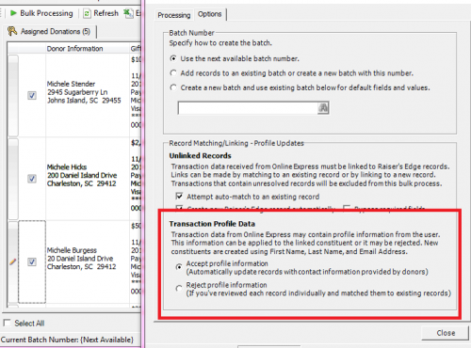The height and width of the screenshot is (348, 471).
Task: Open batch search binoculars icon
Action: (323, 108)
